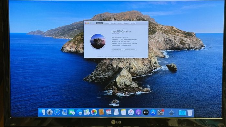Viewport: 226px width, 127px height.
Task: Open Mail stamp icon in Dock
Action: [65, 112]
